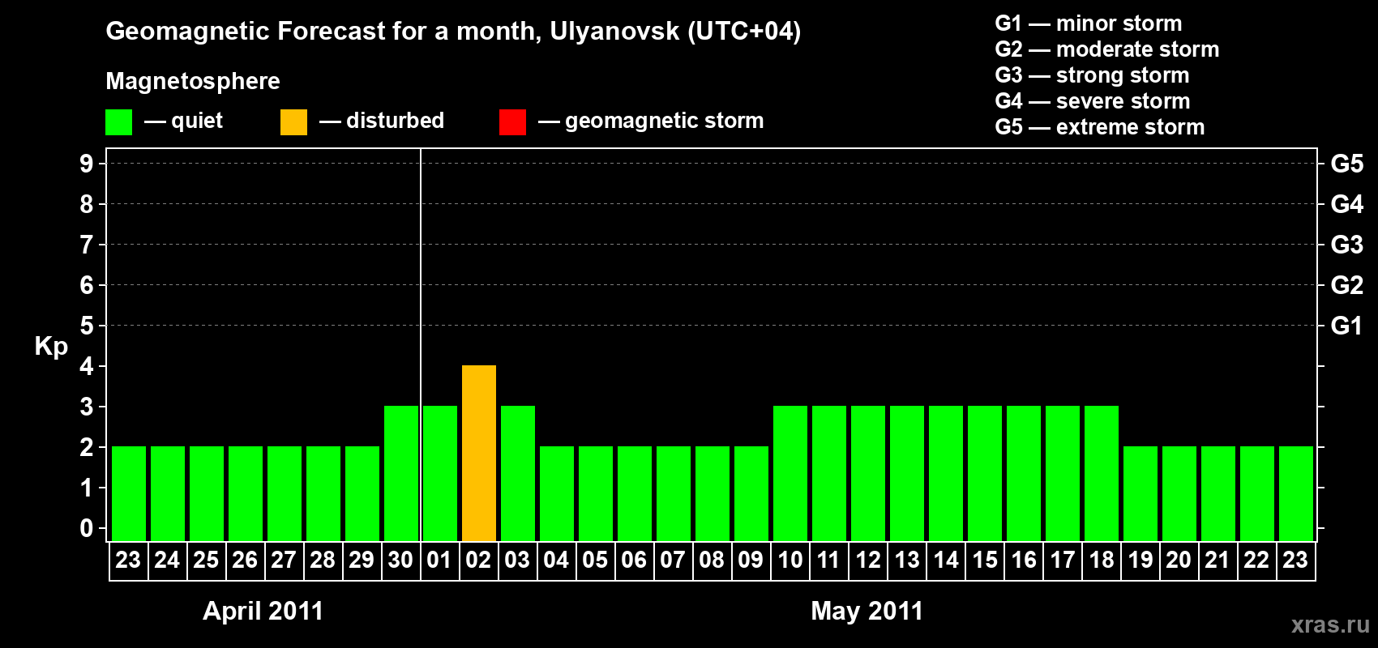Click date cell 14 on the axis
The height and width of the screenshot is (648, 1378).
[945, 561]
